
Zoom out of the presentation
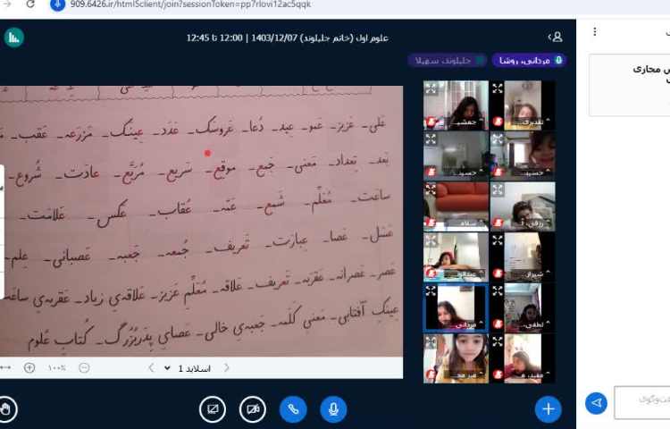point(84,367)
